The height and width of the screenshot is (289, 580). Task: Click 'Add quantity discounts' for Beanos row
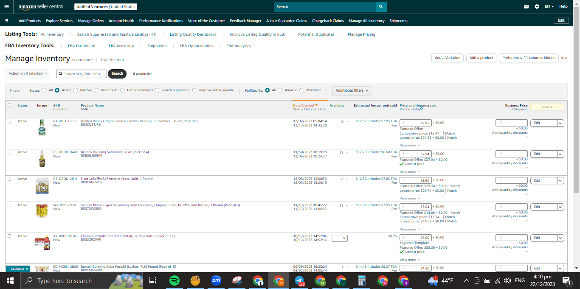tap(510, 163)
